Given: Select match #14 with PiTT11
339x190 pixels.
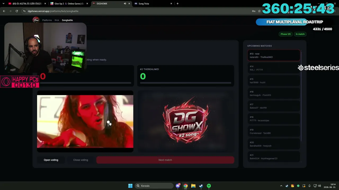Looking at the screenshot, I should [274, 68].
